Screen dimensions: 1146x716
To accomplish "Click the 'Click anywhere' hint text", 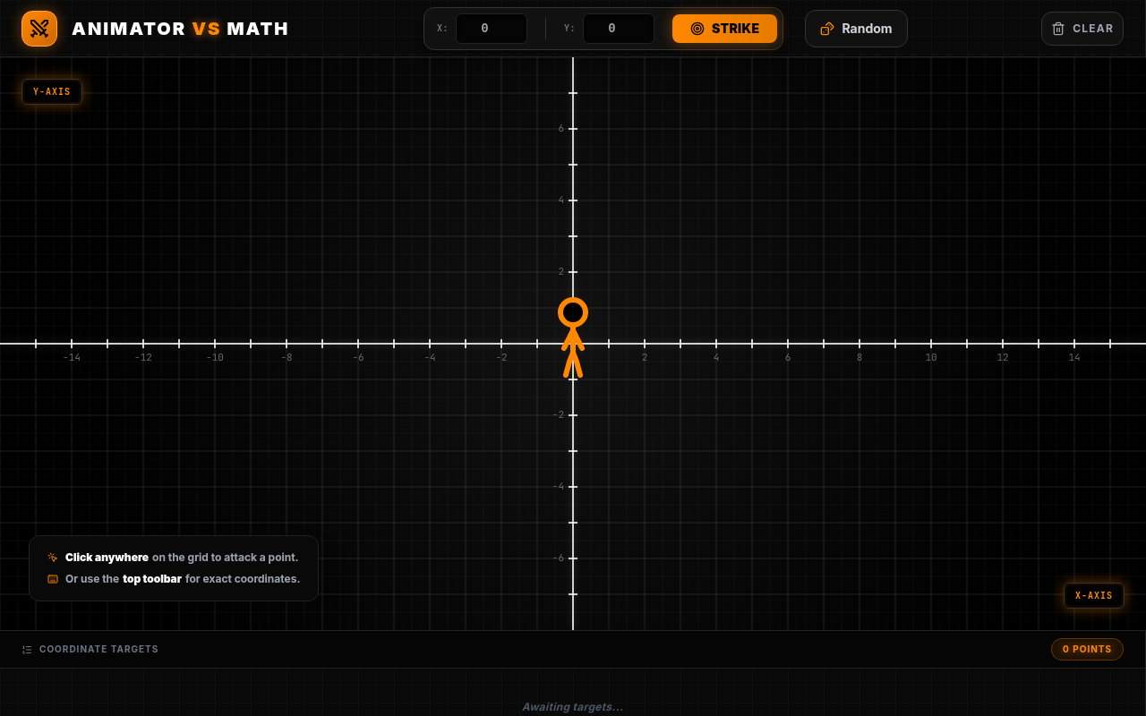I will 107,558.
